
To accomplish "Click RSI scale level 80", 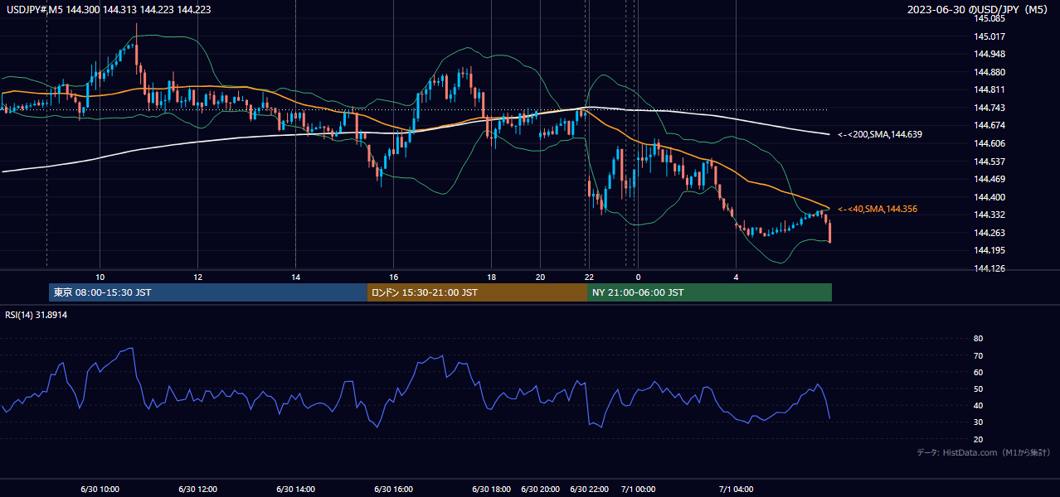I will (978, 339).
